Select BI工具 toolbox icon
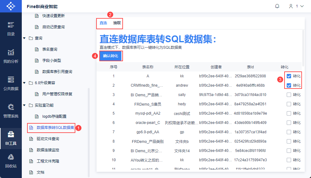Viewport: 311px width, 178px height. pyautogui.click(x=11, y=134)
